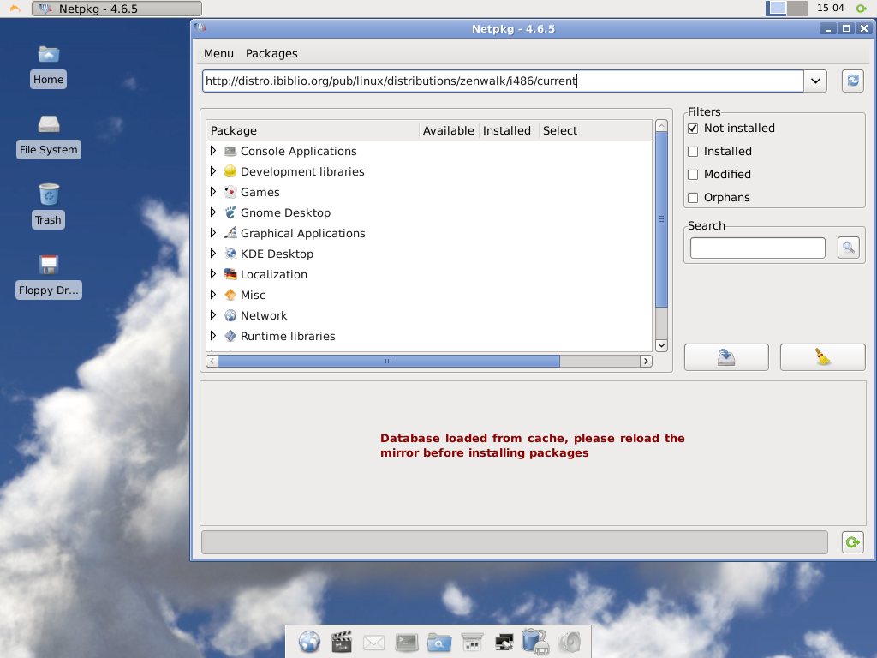
Task: Click the progress bar at window bottom
Action: pos(514,542)
